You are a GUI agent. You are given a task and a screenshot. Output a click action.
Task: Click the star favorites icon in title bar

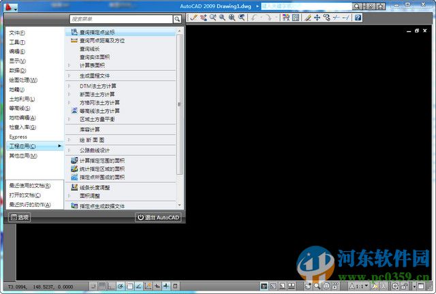381,6
